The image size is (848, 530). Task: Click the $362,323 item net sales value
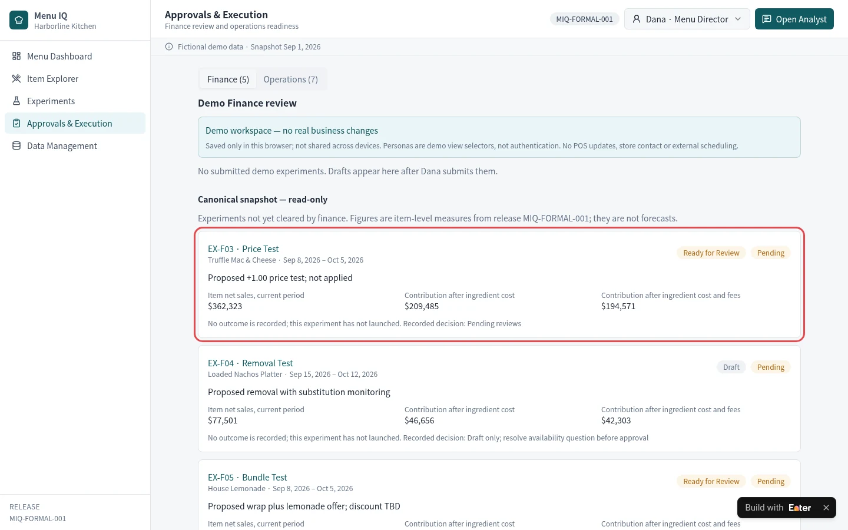(x=225, y=306)
